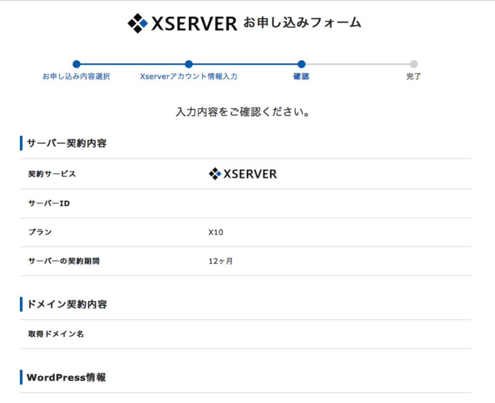
Task: Click the お申し込みフォーム title text
Action: coord(302,23)
